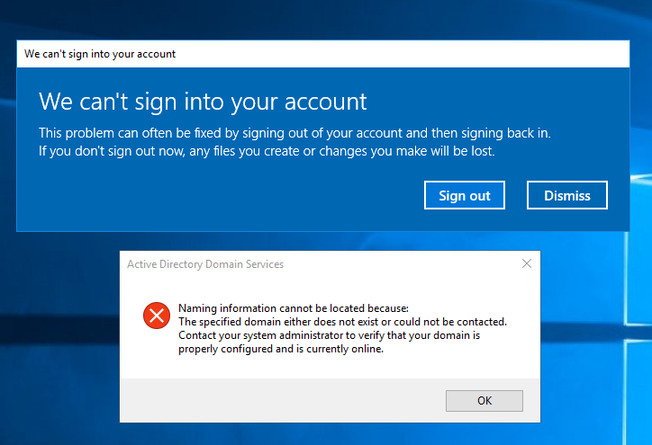Click the large "We can't sign into your account" heading
This screenshot has width=652, height=445.
[x=203, y=100]
